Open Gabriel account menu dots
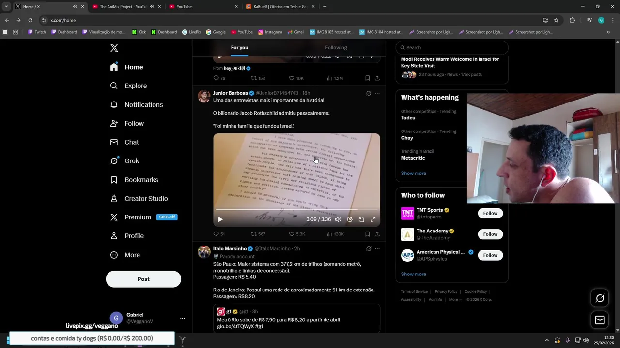620x348 pixels. (x=183, y=318)
